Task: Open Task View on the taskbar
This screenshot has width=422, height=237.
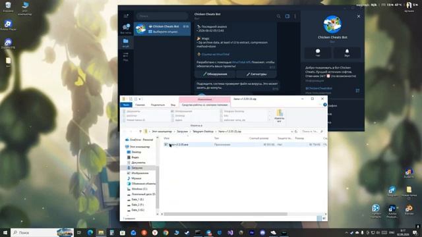Action: [79, 232]
